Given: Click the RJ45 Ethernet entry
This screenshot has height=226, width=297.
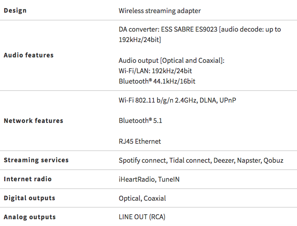Looking at the screenshot, I should (140, 141).
